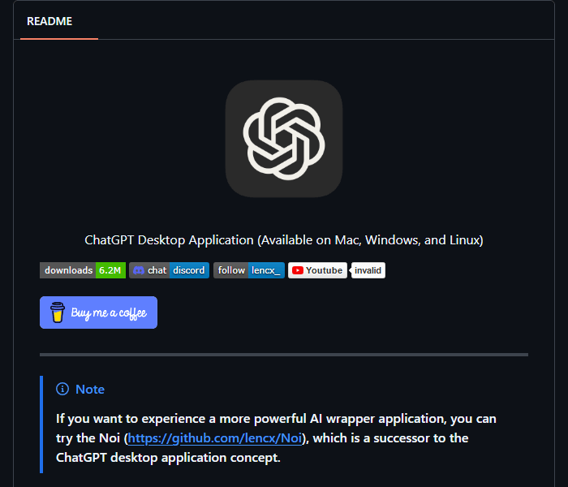The image size is (568, 487).
Task: Open the chat discord badge
Action: click(x=169, y=270)
